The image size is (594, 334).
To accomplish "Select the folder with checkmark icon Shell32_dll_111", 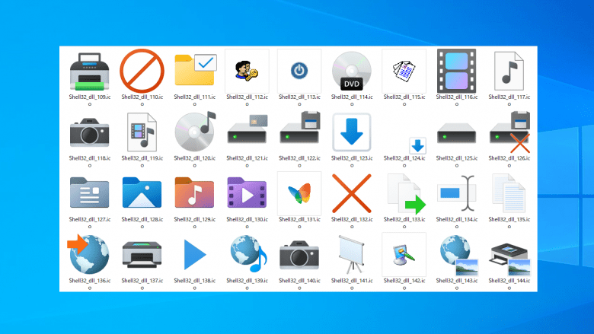I will point(196,69).
